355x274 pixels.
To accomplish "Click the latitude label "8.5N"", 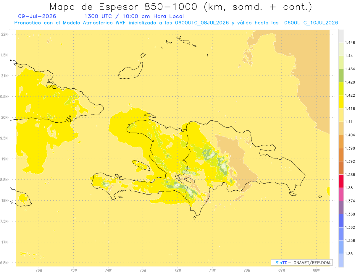I will (4, 180).
